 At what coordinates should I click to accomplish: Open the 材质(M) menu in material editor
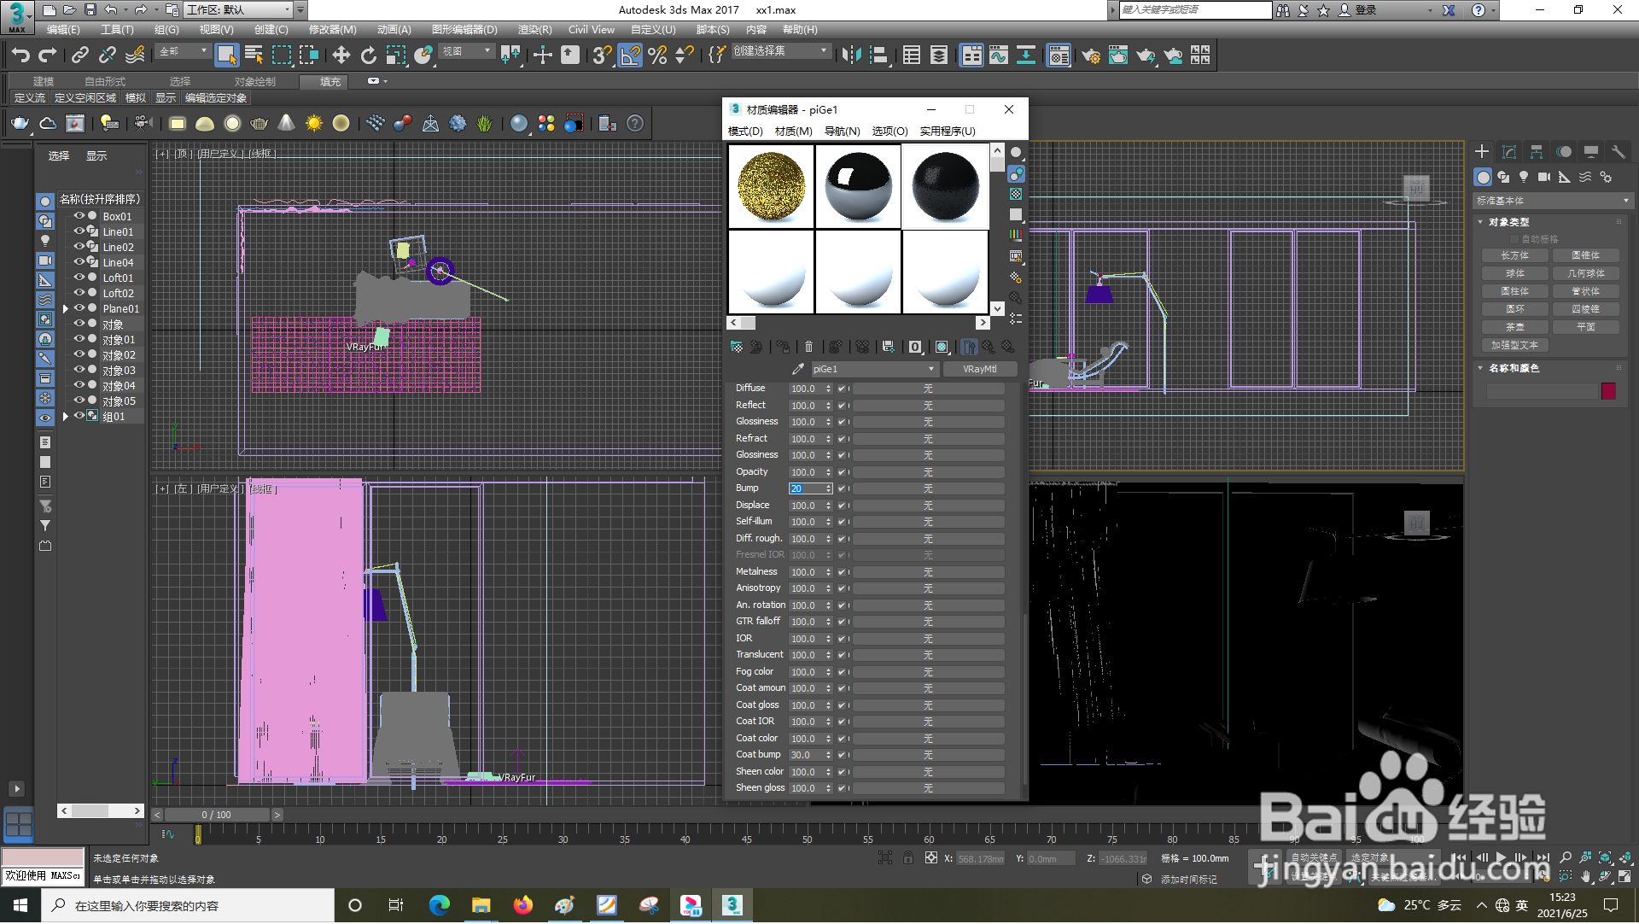792,132
